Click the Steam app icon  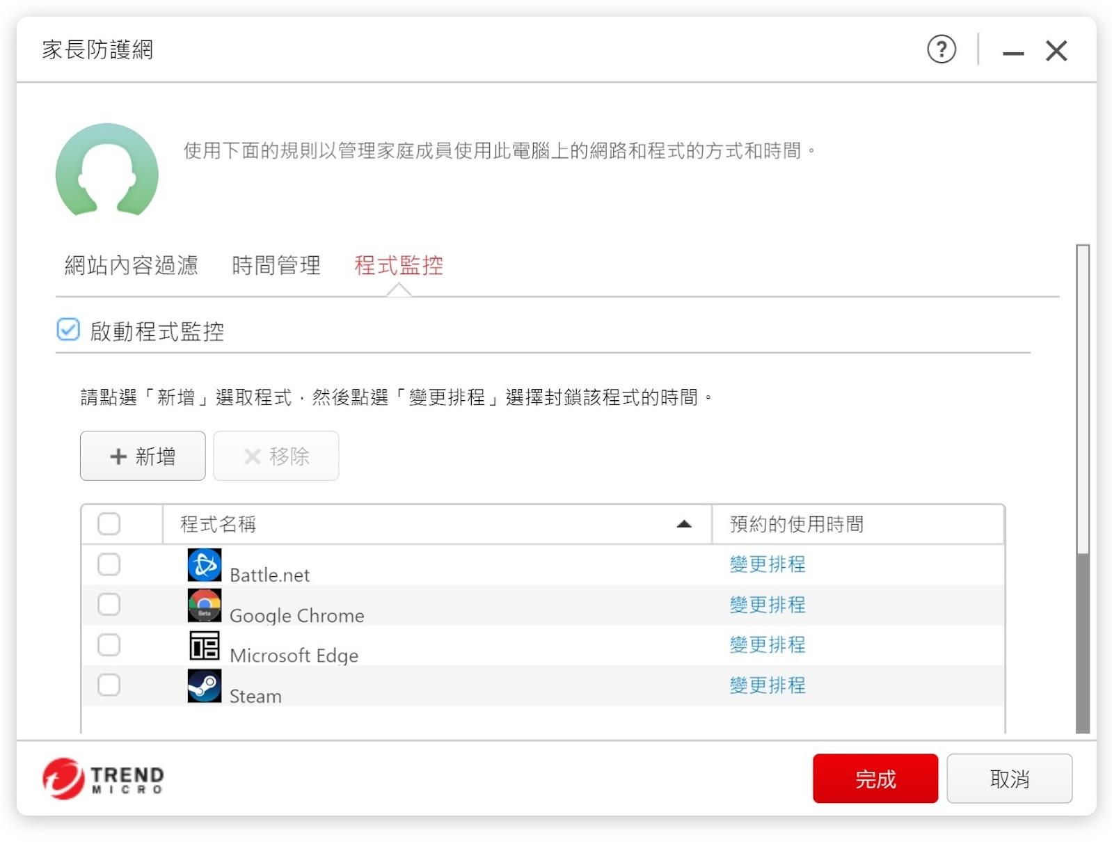(205, 685)
